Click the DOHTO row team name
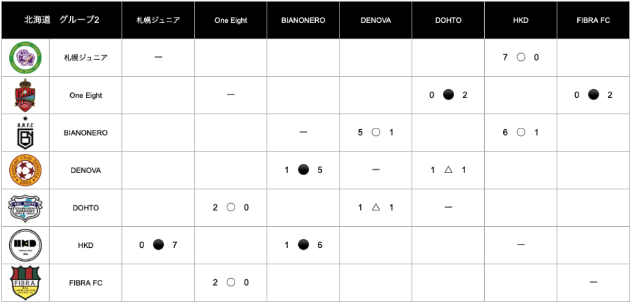Screen dimensions: 632x304 tap(86, 208)
